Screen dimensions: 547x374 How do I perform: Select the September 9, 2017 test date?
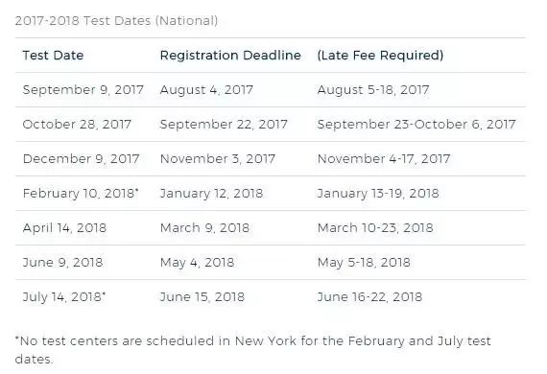[x=83, y=90]
